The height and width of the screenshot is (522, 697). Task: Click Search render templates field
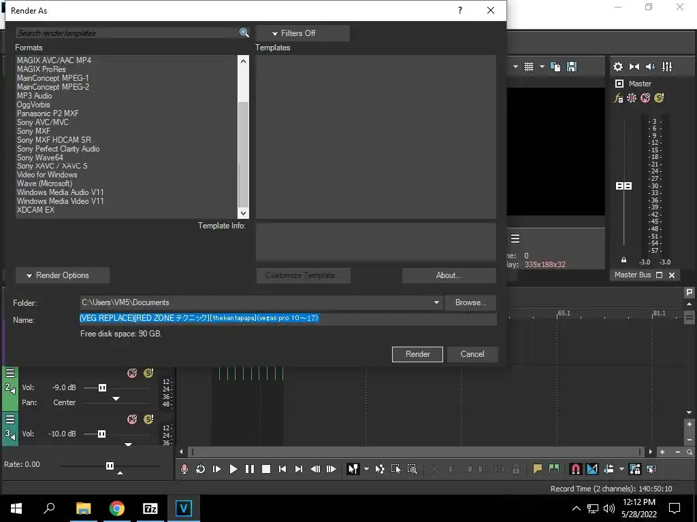click(127, 33)
